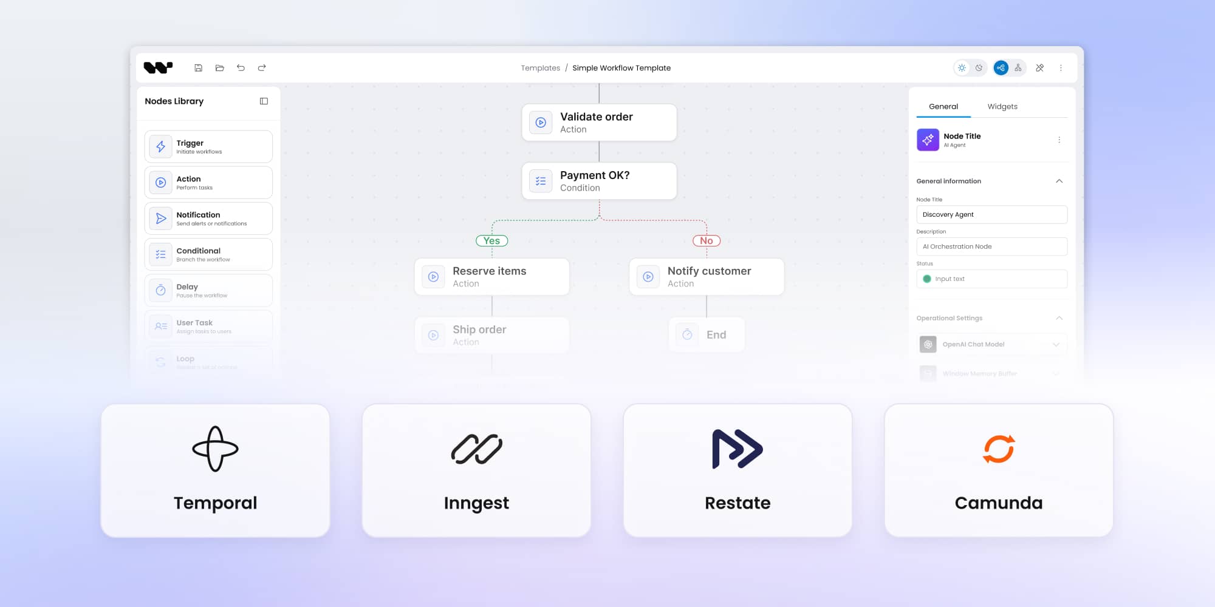Open the Status dropdown field
The height and width of the screenshot is (607, 1215).
[x=991, y=279]
